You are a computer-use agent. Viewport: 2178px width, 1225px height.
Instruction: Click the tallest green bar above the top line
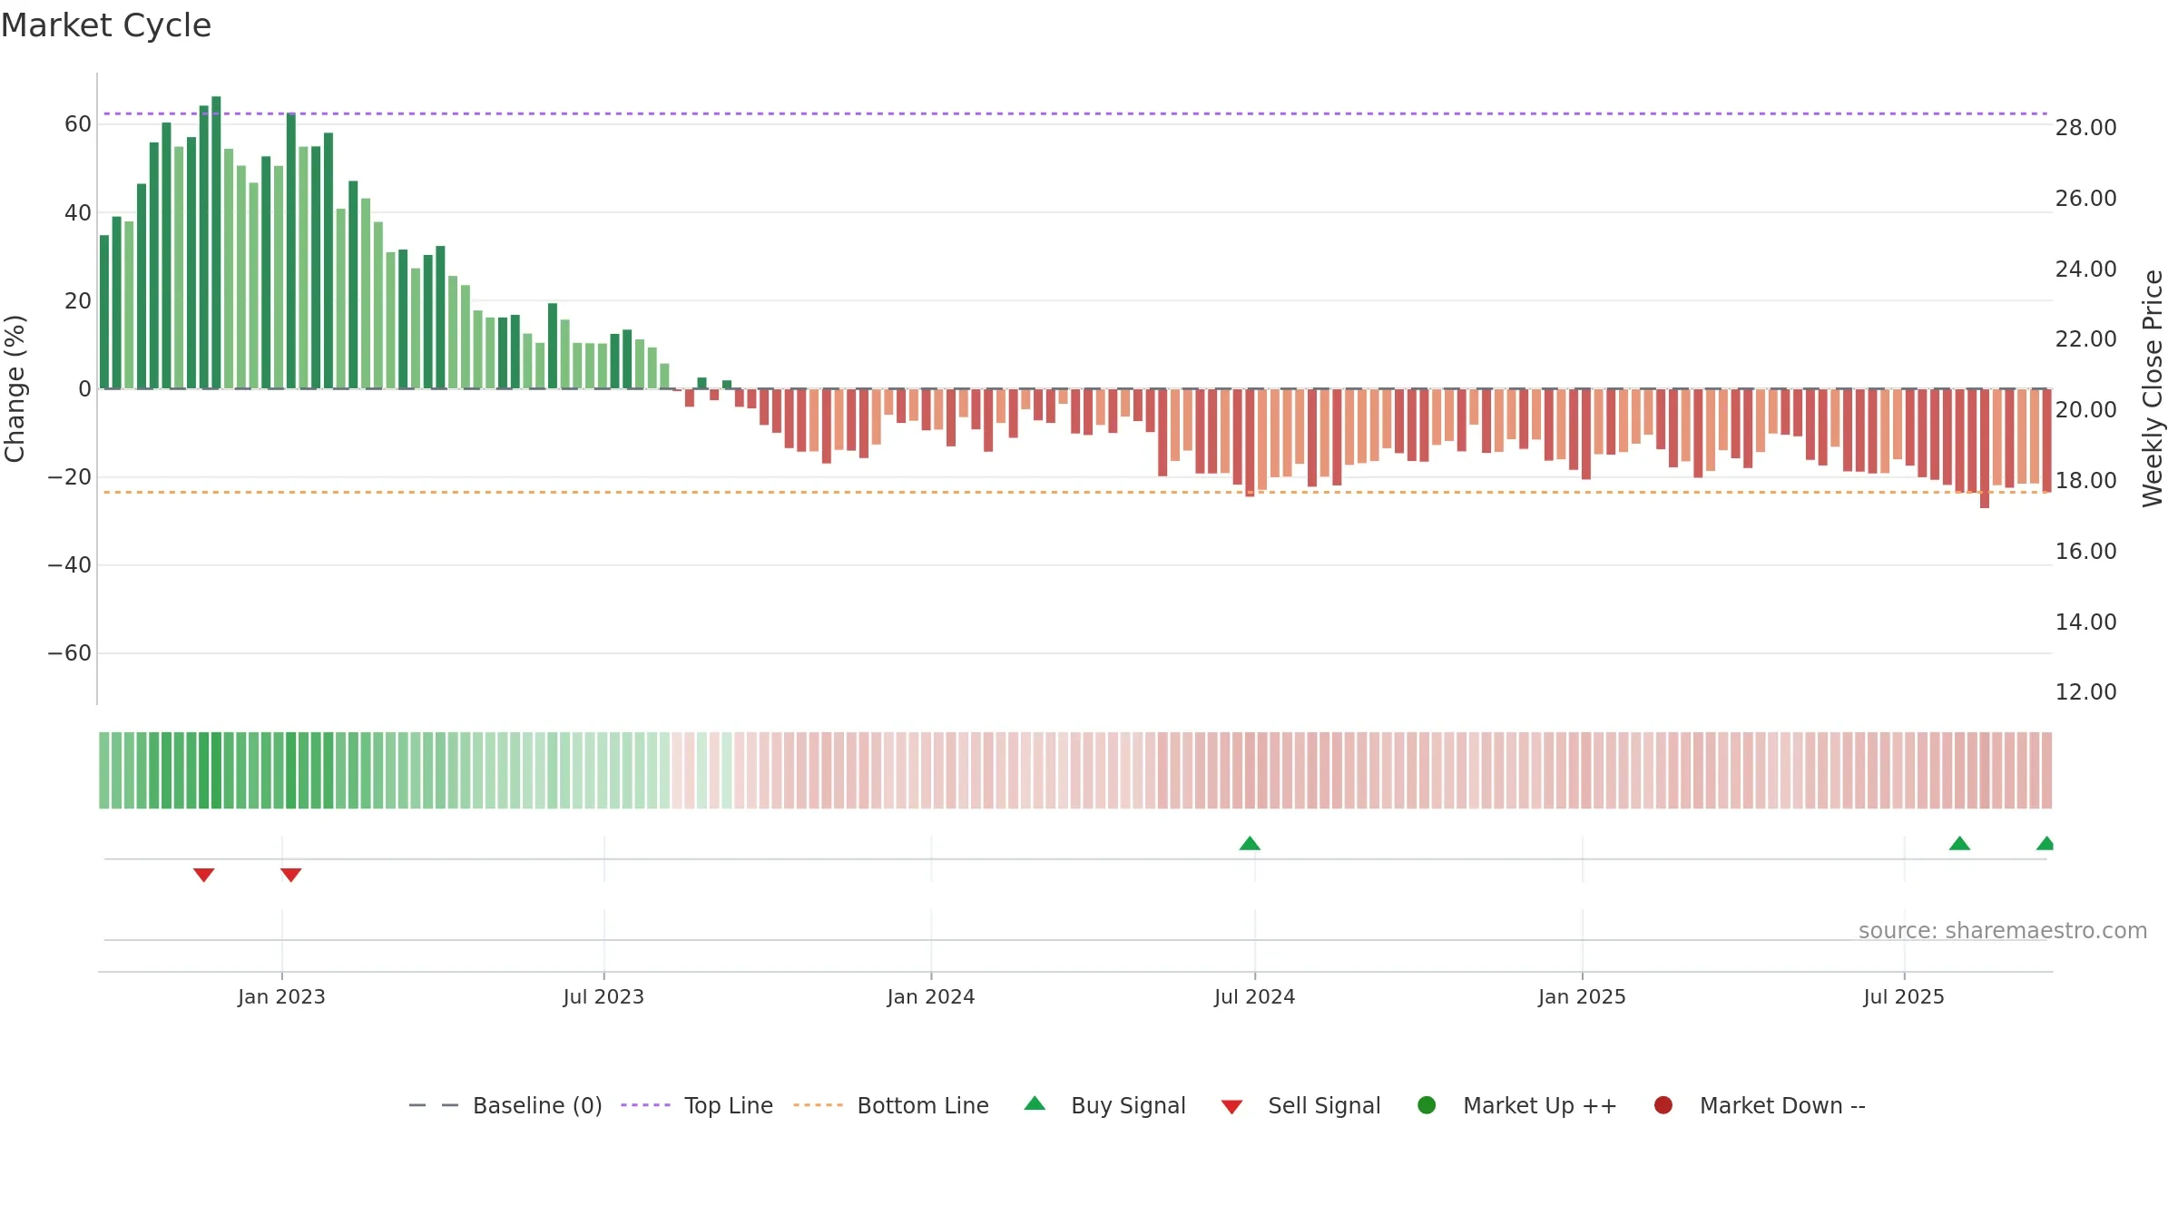pyautogui.click(x=216, y=242)
